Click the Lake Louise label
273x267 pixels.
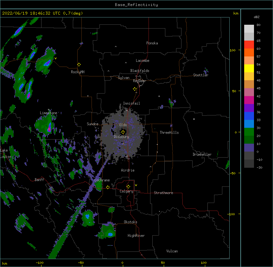tap(6, 153)
